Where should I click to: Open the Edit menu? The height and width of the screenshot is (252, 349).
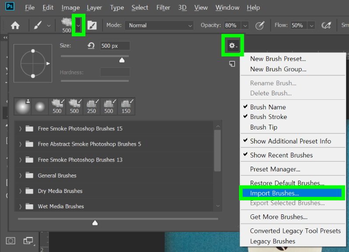click(x=48, y=8)
